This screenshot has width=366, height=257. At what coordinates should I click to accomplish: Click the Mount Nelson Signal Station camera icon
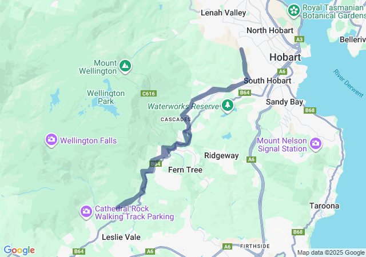pyautogui.click(x=316, y=144)
